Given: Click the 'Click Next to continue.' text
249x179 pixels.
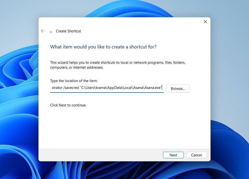Looking at the screenshot, I should tap(68, 105).
